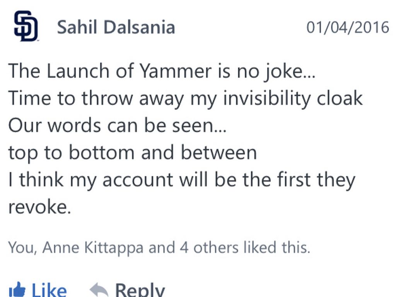Click the Reply arrow icon
The width and height of the screenshot is (396, 297).
pyautogui.click(x=99, y=290)
